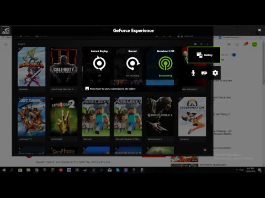This screenshot has height=198, width=265.
Task: Open the 'EXPLORING ABANDONED' video link
Action: [213, 165]
